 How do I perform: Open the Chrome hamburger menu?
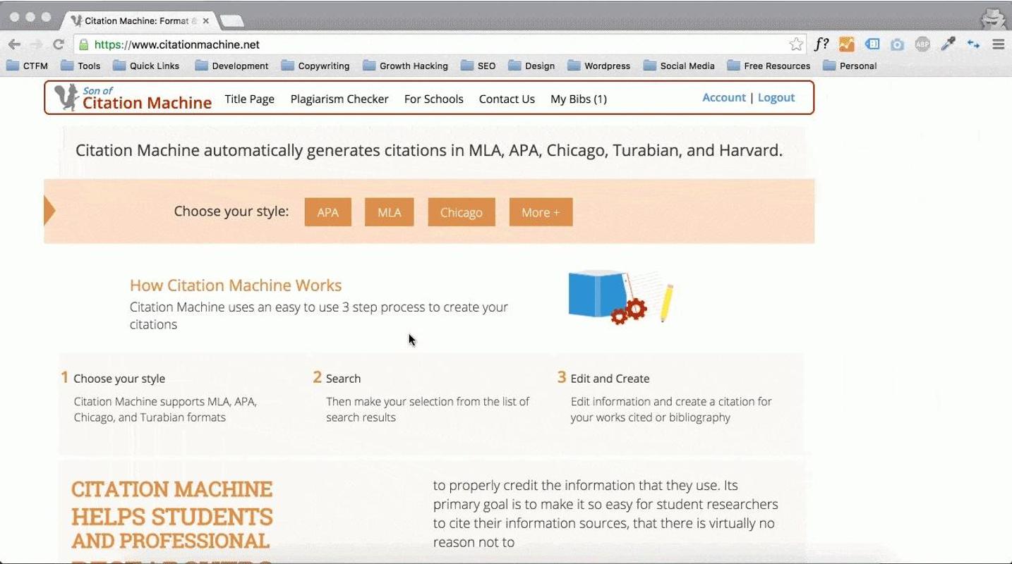(x=998, y=44)
